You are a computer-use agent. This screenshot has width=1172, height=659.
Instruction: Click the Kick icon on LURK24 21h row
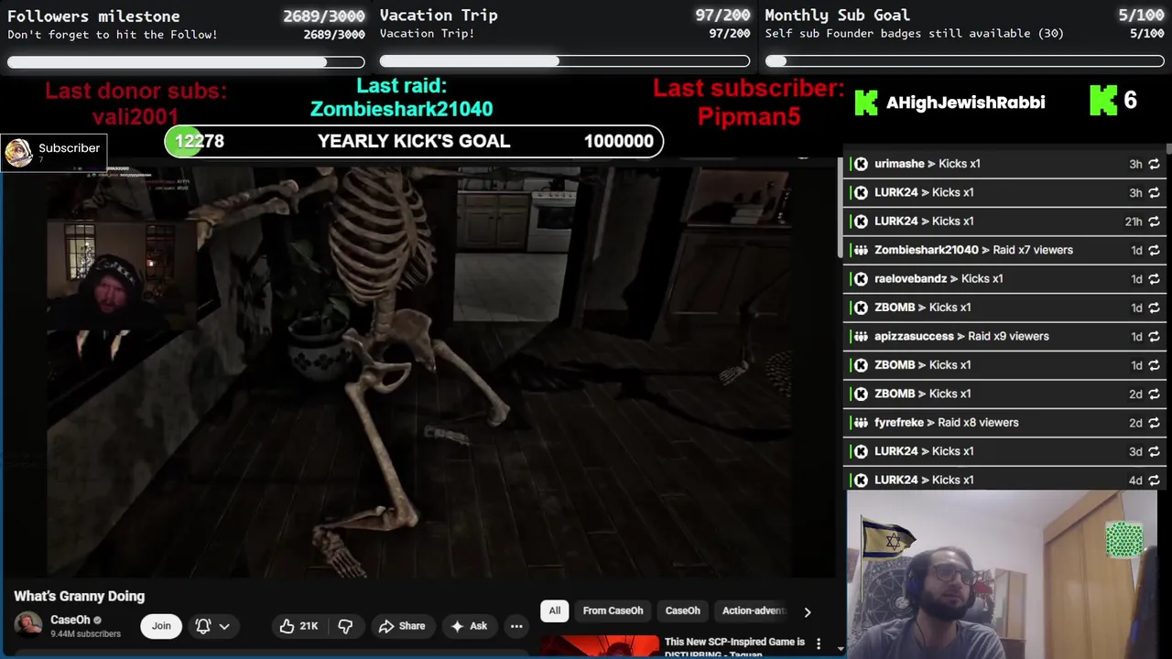click(861, 221)
